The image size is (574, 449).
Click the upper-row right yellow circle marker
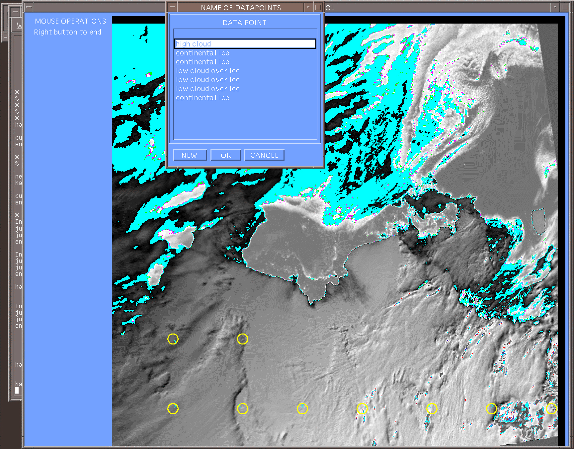(242, 339)
